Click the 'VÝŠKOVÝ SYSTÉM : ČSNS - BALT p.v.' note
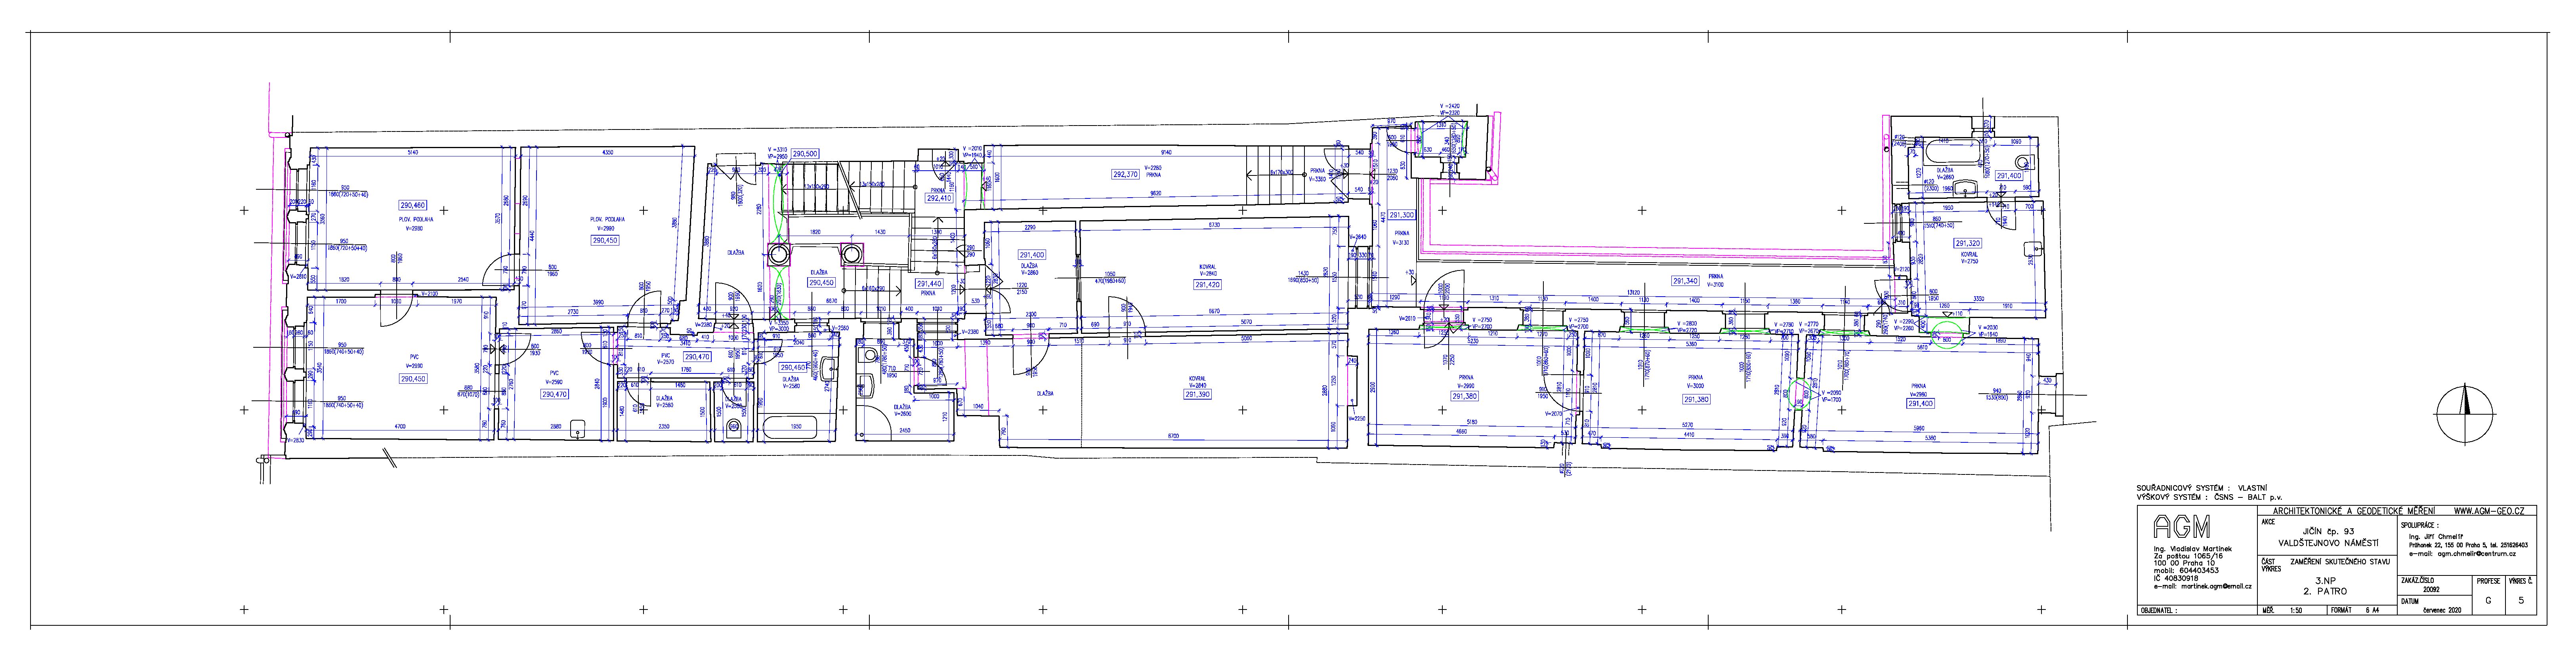This screenshot has height=659, width=2576. point(2210,498)
